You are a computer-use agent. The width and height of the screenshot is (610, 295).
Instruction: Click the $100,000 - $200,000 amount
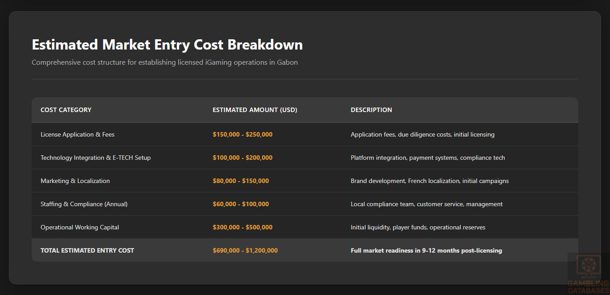[x=242, y=158]
